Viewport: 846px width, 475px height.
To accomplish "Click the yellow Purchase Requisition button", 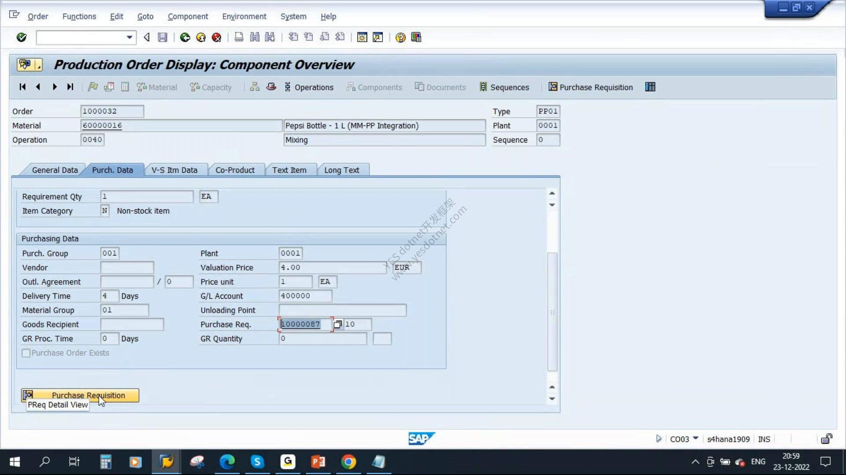I will click(x=80, y=395).
